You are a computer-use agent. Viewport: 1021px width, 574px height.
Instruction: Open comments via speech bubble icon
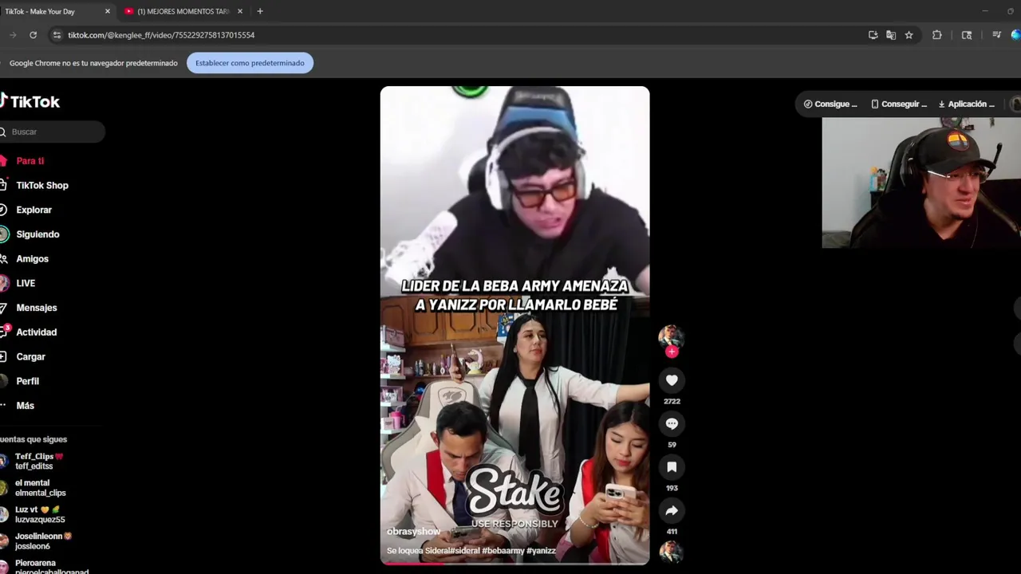[x=672, y=424]
